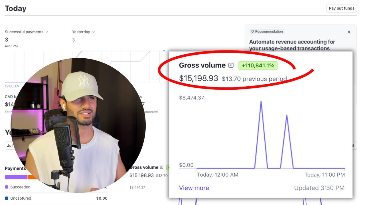The width and height of the screenshot is (365, 205).
Task: Click the webcam video overlay
Action: (x=78, y=126)
